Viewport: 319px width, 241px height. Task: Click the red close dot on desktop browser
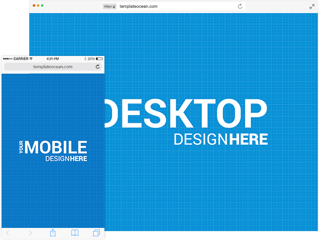coord(34,5)
